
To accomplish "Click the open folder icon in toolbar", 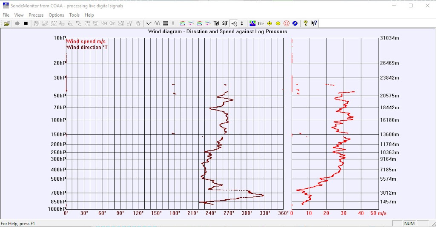I will tap(7, 23).
